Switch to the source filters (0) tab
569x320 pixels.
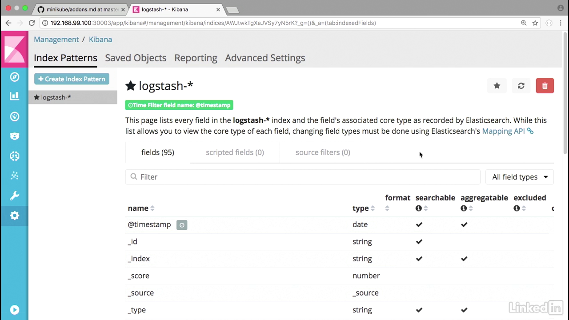(323, 152)
